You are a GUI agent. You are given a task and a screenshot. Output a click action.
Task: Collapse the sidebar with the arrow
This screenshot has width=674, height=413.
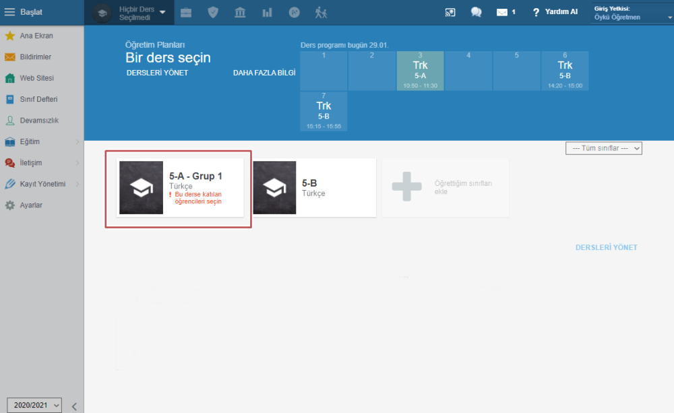click(74, 406)
